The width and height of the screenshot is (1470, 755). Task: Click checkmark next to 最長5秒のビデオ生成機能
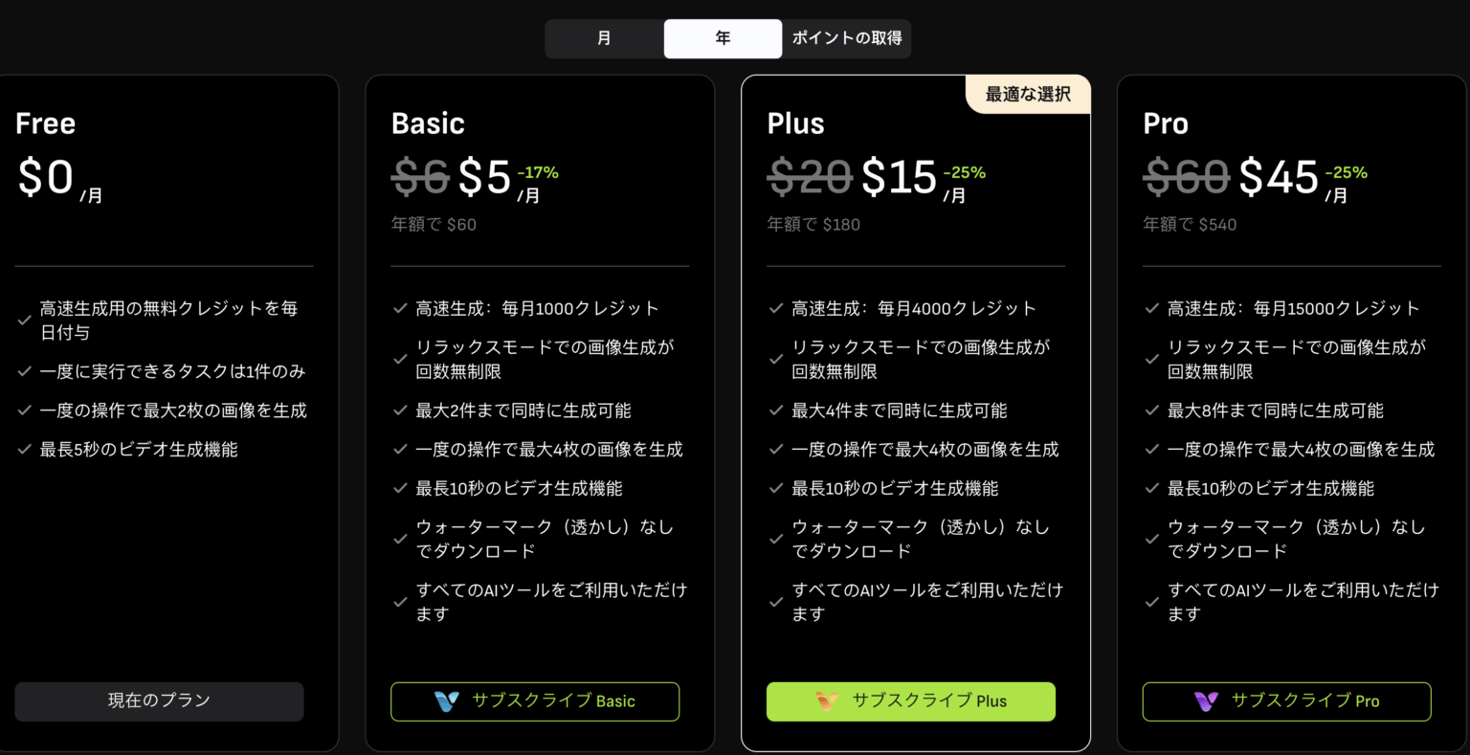pos(24,449)
